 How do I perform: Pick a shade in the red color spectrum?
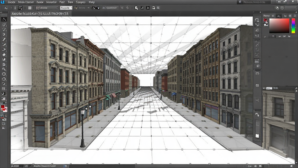click(279, 26)
